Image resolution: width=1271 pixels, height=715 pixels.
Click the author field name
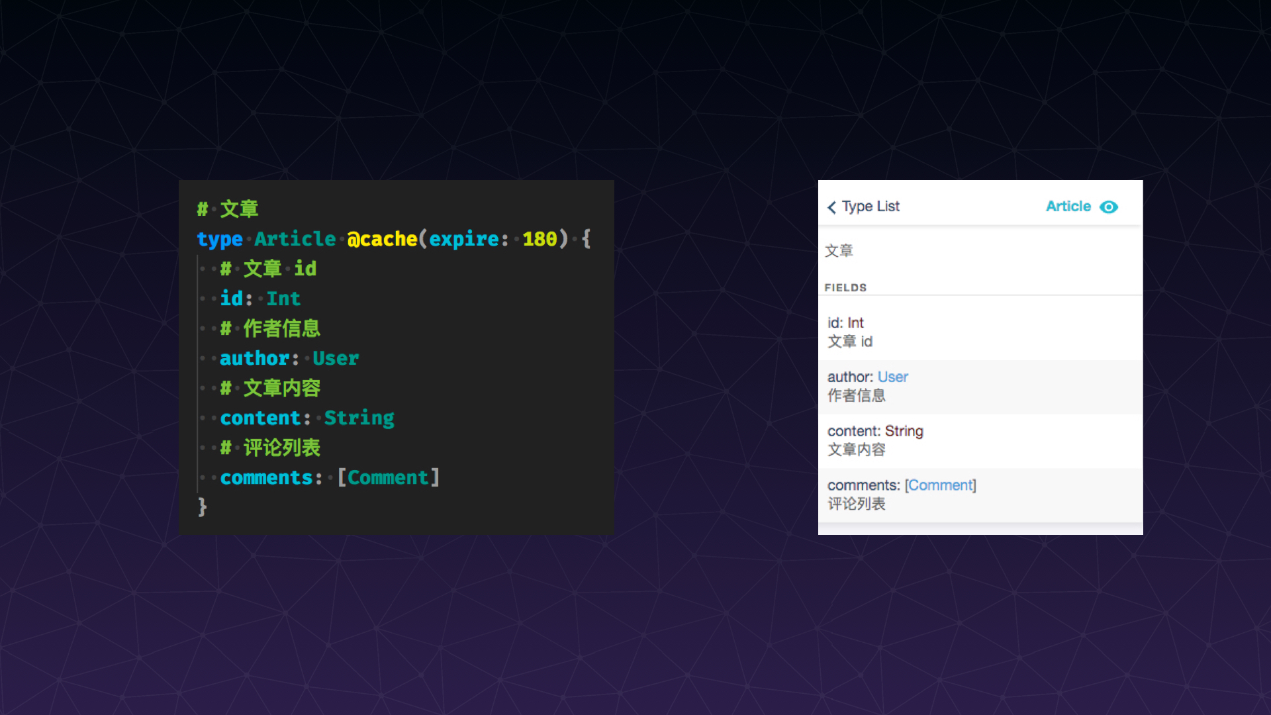849,377
